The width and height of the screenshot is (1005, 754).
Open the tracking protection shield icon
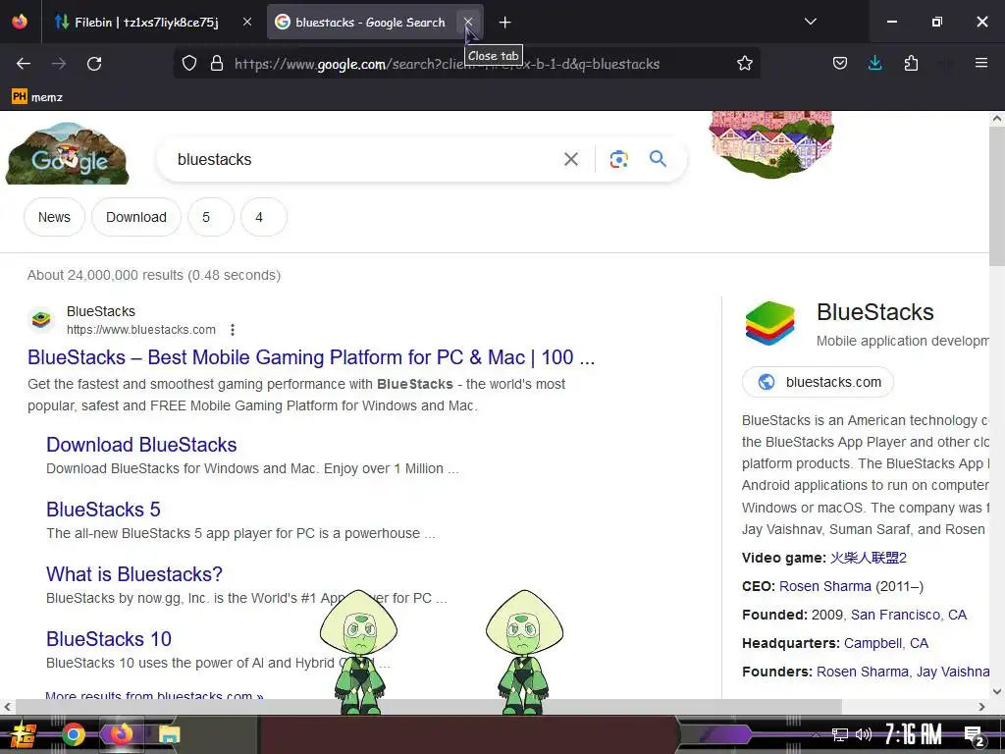tap(189, 64)
